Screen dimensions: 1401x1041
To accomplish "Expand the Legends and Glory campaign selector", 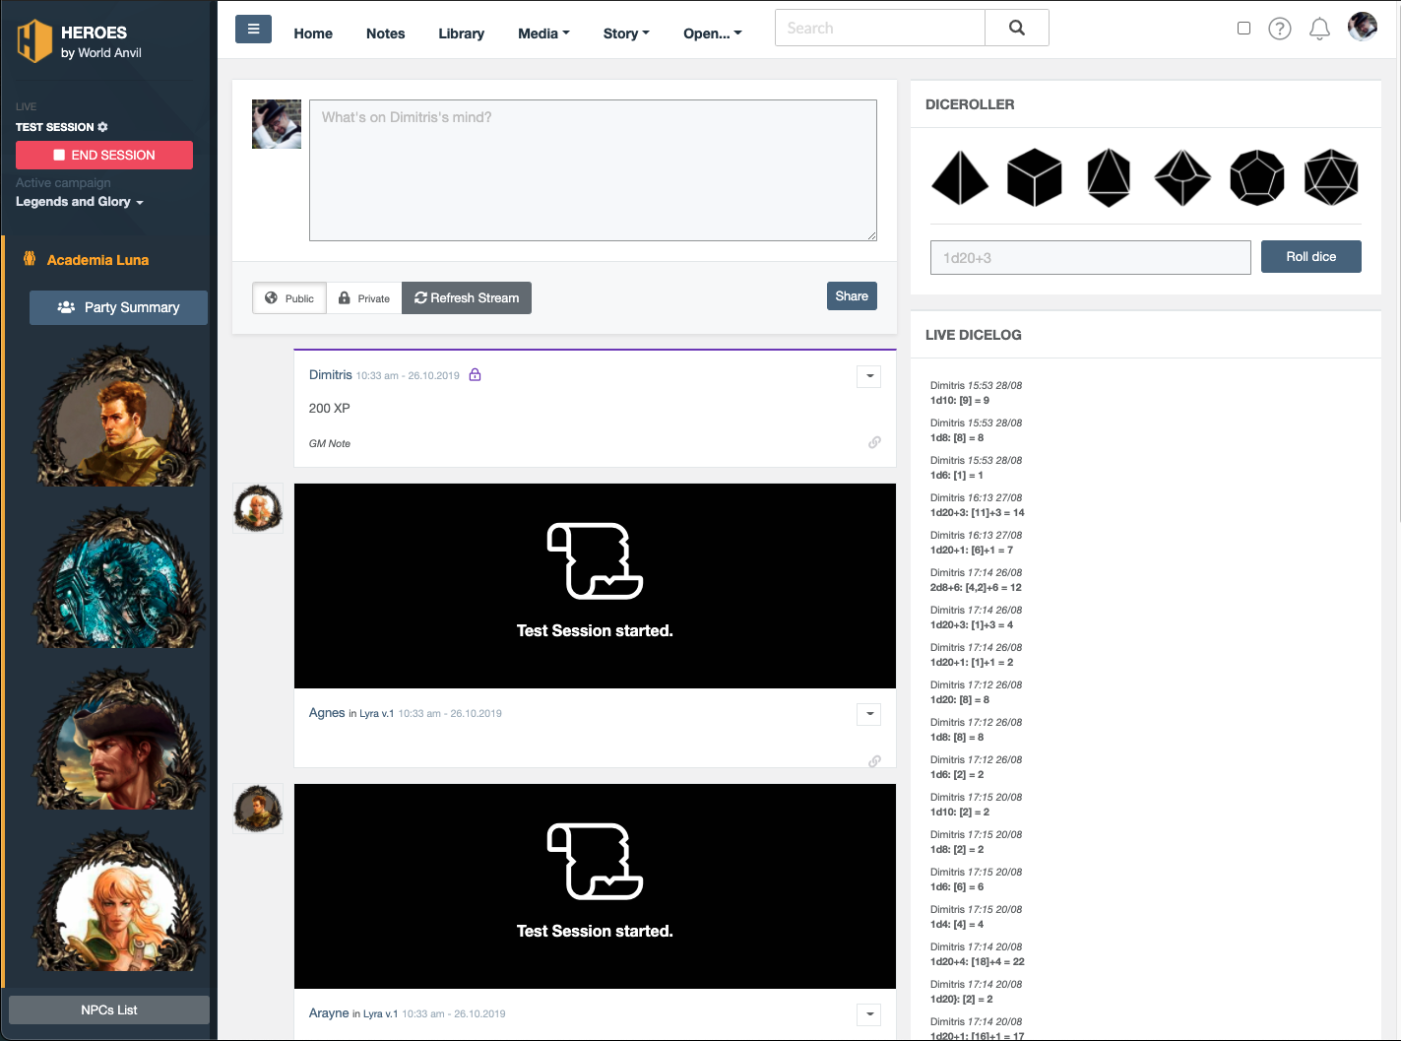I will click(80, 201).
